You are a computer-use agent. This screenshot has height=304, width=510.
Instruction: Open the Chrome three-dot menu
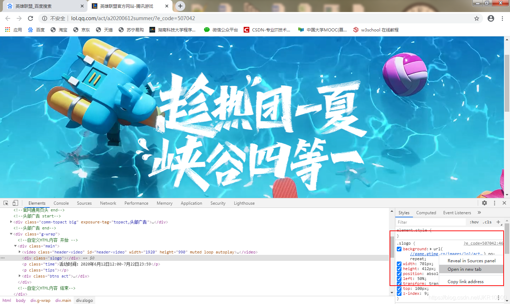point(502,18)
